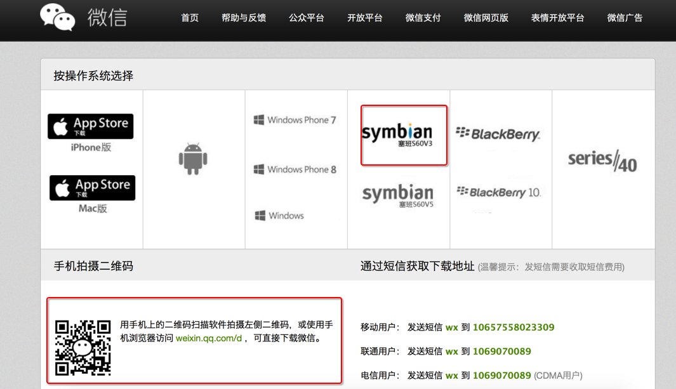Open the BlackBerry 10 download option
Image resolution: width=676 pixels, height=389 pixels.
pos(498,192)
